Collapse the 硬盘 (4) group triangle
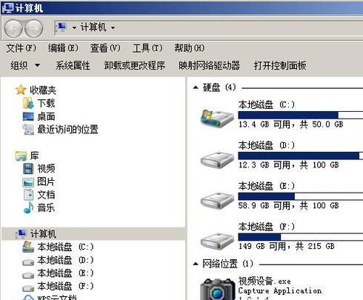 (x=196, y=87)
